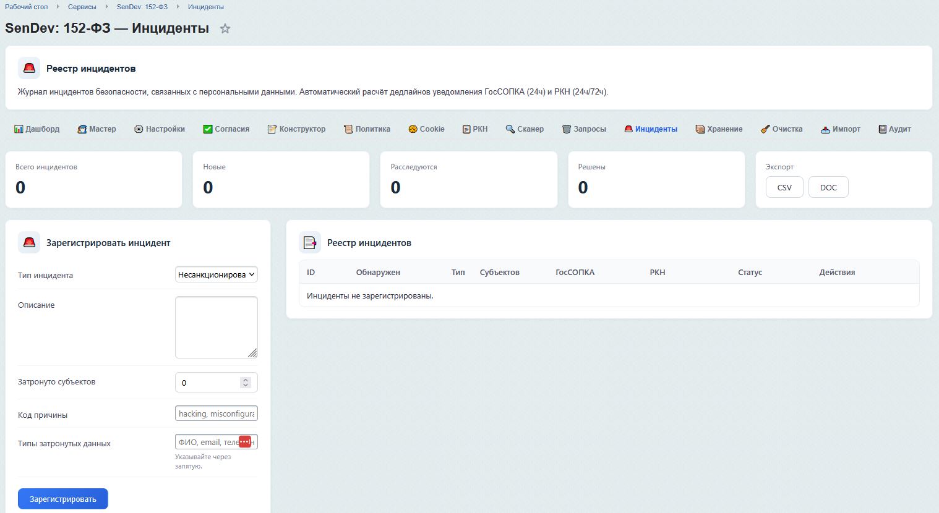Export incidents as CSV
This screenshot has height=513, width=939.
(784, 187)
